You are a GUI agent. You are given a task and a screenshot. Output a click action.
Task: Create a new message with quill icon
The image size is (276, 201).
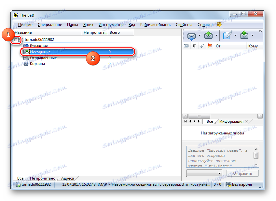(228, 35)
